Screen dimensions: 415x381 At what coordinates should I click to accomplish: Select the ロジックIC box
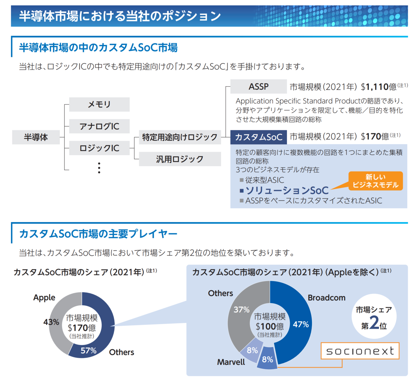(99, 148)
